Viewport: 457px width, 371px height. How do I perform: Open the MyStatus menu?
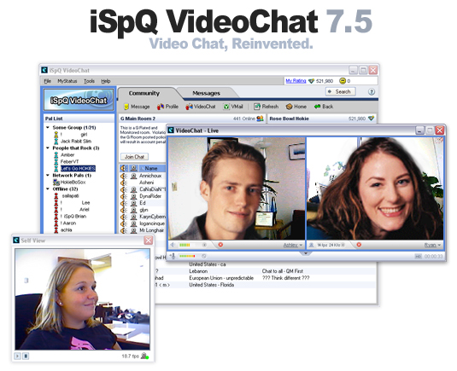click(67, 81)
